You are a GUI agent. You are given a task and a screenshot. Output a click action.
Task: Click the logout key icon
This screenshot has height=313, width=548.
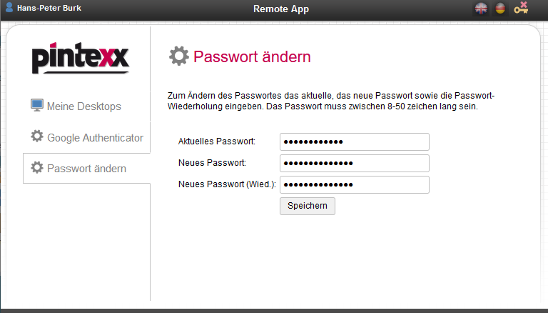tap(521, 9)
